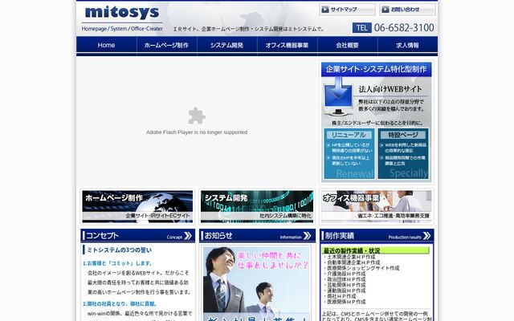Open the 特設ページ Specially panel

point(403,153)
